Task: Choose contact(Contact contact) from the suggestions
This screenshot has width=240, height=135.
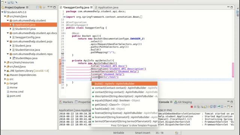Action: coord(124,88)
